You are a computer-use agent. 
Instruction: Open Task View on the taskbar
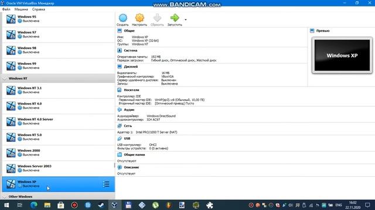coord(20,205)
